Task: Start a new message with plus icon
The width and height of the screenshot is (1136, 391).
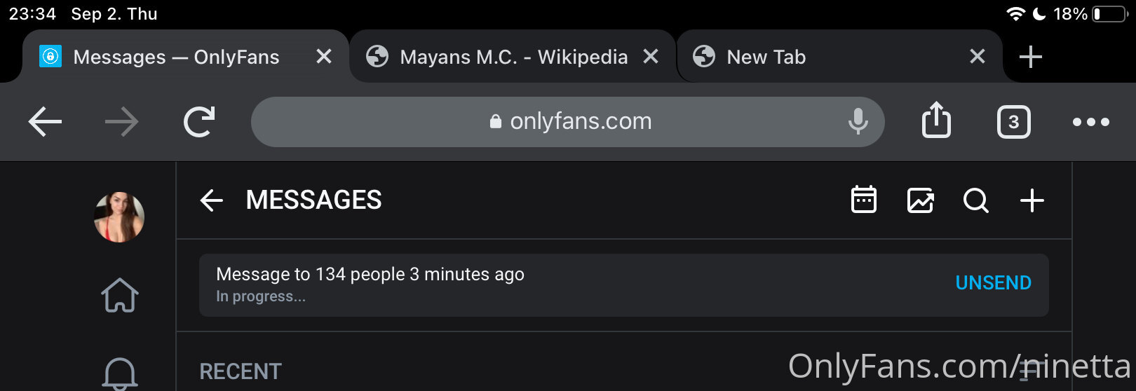Action: (x=1032, y=200)
